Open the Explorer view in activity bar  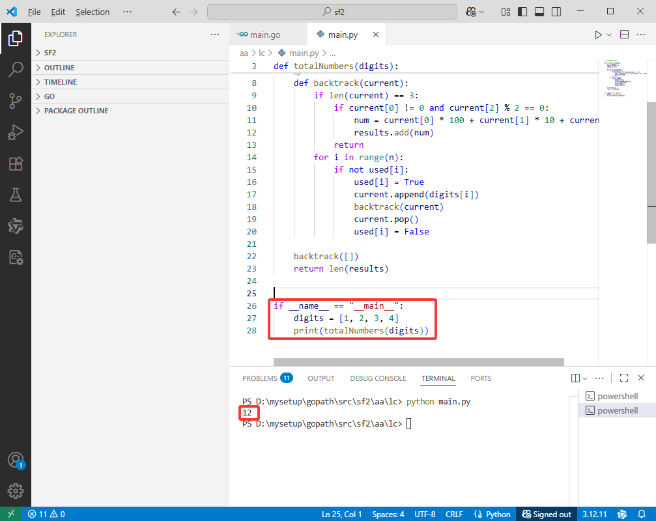[16, 38]
